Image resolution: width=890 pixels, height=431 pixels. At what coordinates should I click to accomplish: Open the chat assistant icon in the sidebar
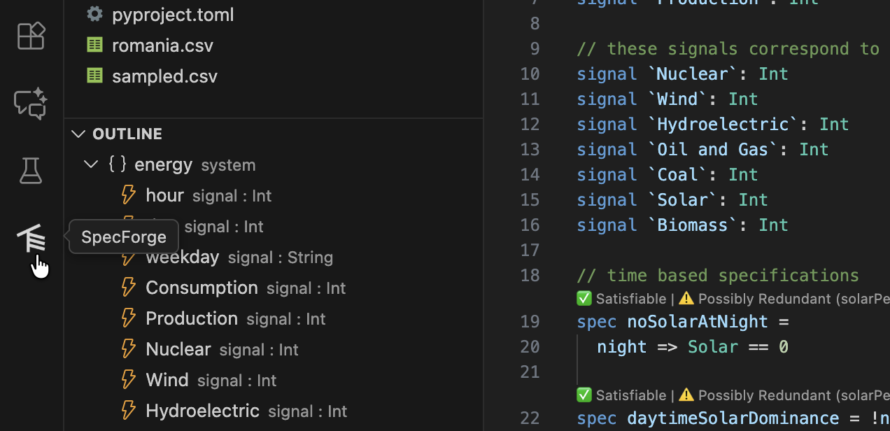click(31, 104)
